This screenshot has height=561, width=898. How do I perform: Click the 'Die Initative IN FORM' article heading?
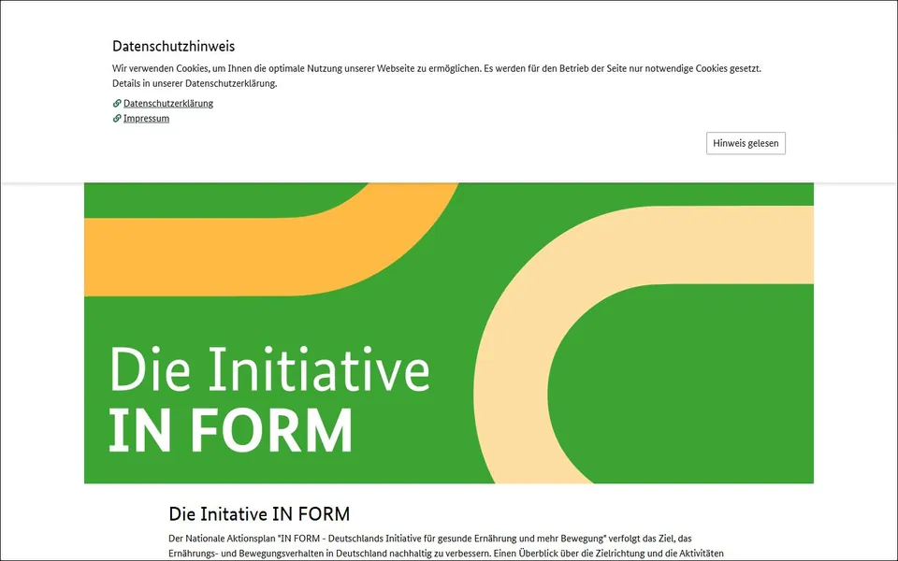point(259,514)
